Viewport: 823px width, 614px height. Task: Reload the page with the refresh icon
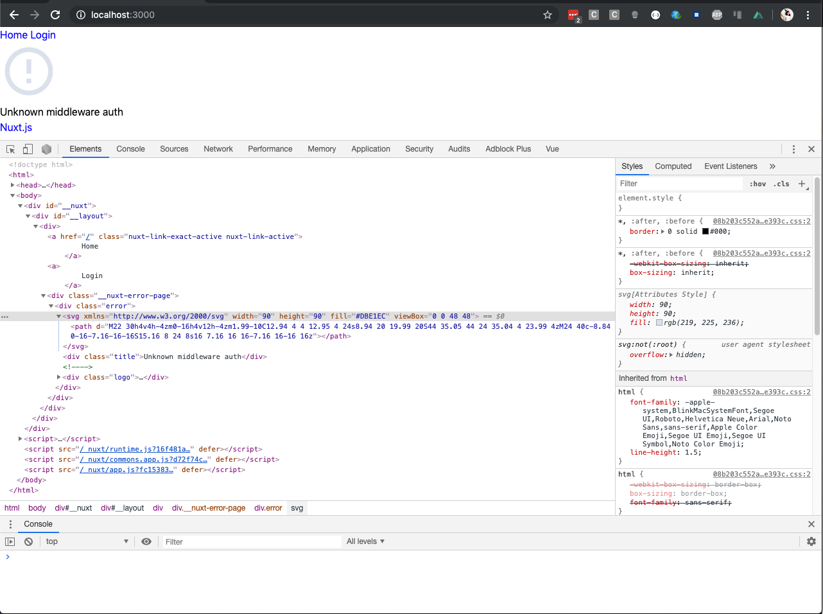tap(55, 14)
